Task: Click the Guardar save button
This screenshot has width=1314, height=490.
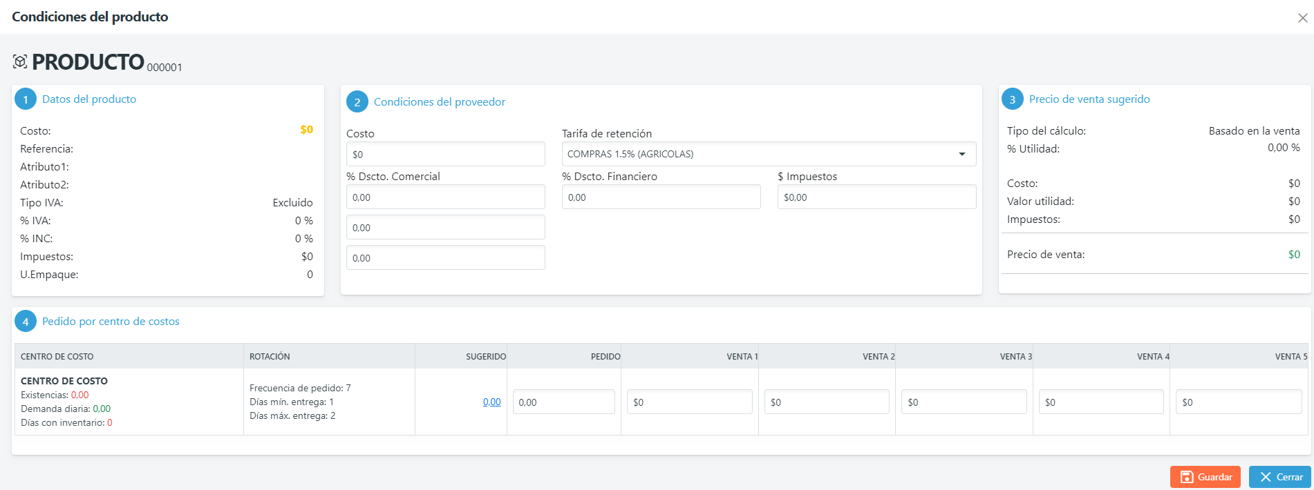Action: coord(1205,477)
